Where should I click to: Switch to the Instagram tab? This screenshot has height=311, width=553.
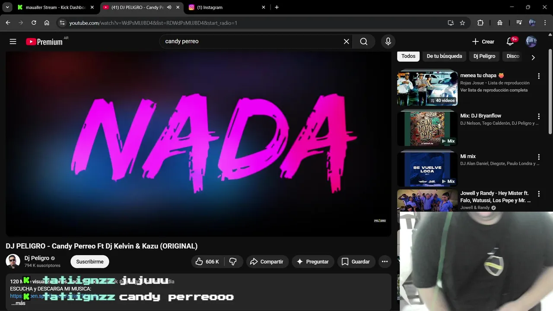(x=227, y=7)
